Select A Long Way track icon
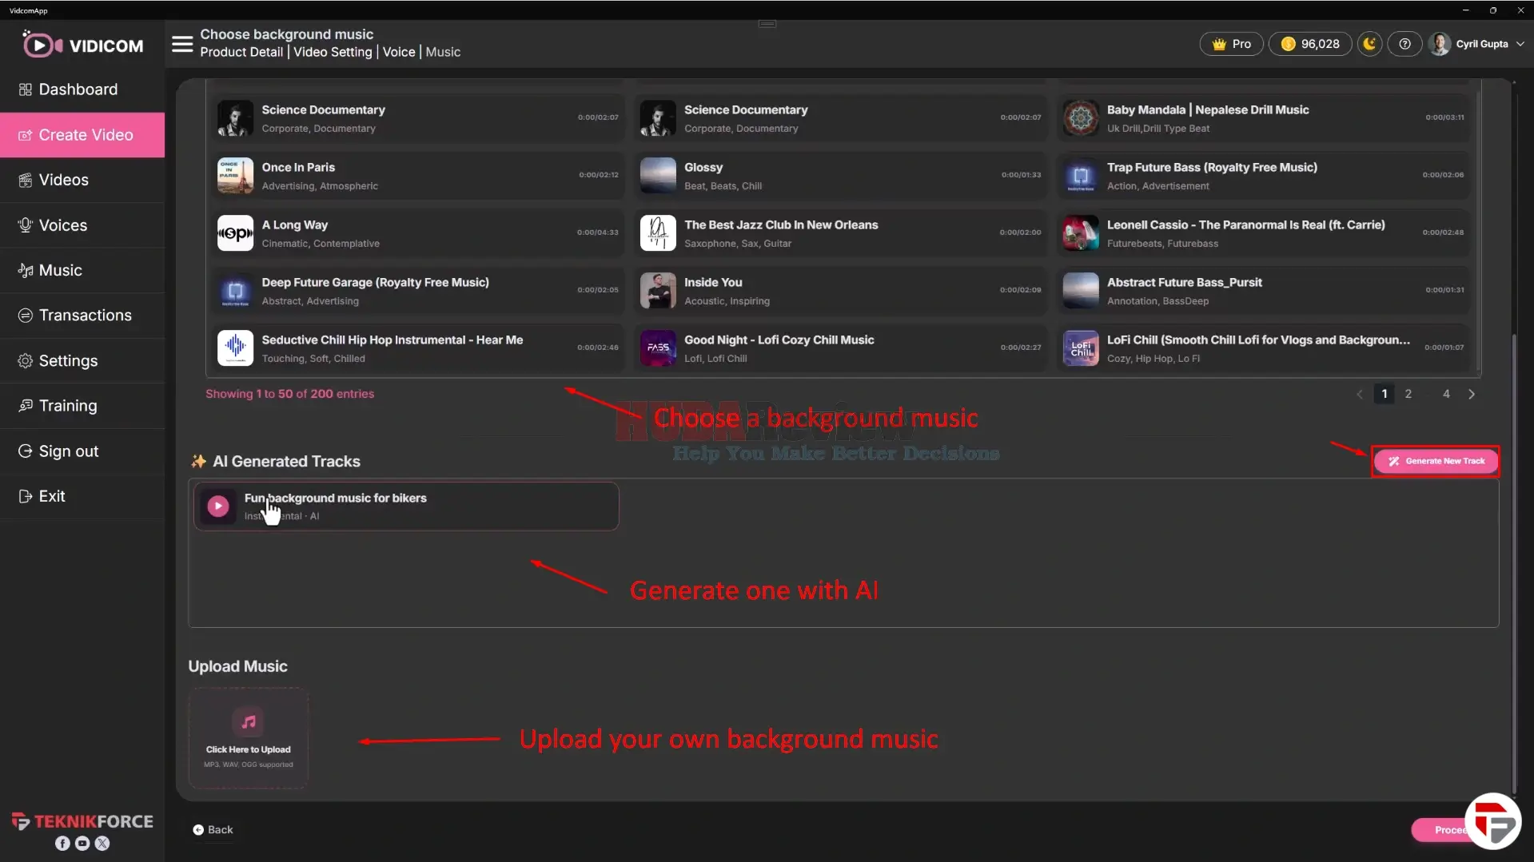Viewport: 1534px width, 862px height. 235,233
